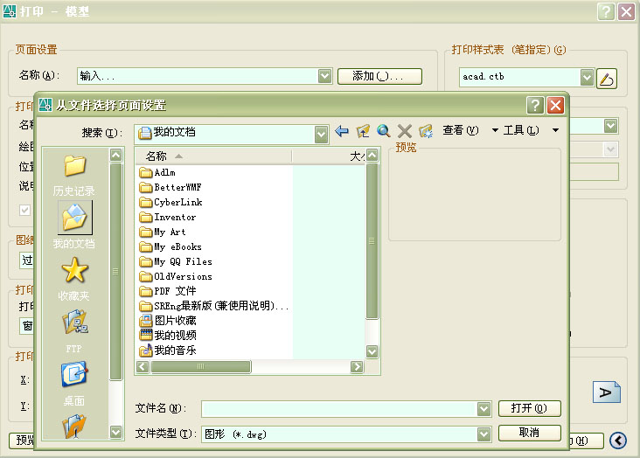Select the 我的视频 folder
Image resolution: width=640 pixels, height=458 pixels.
point(168,335)
